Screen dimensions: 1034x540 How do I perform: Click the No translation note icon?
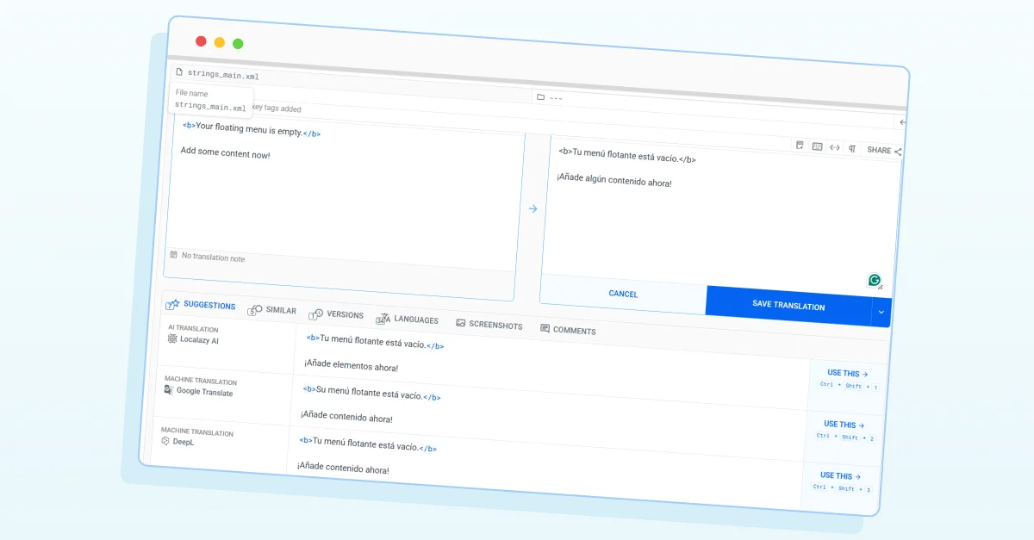(x=173, y=255)
